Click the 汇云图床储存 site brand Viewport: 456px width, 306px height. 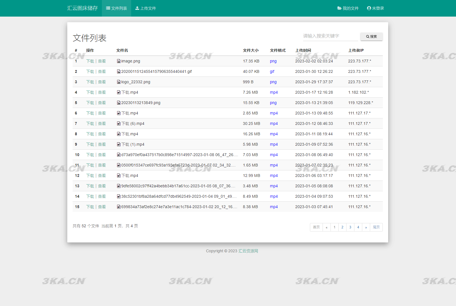click(82, 8)
